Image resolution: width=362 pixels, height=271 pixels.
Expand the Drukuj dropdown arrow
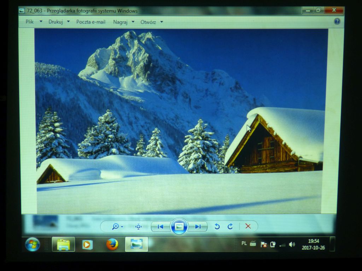(68, 22)
